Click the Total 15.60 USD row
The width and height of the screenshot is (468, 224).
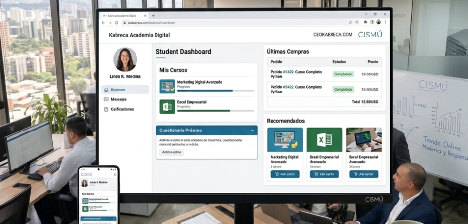click(324, 102)
